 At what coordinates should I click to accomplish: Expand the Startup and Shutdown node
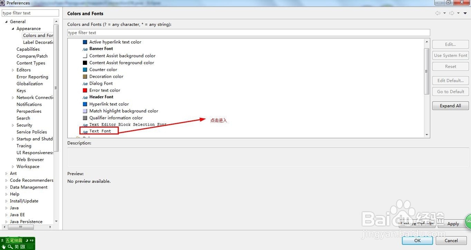(13, 139)
